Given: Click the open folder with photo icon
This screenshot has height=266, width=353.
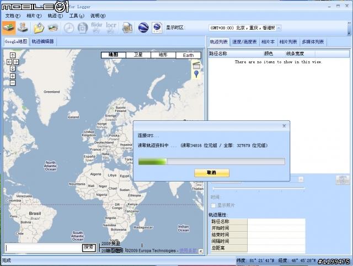Looking at the screenshot, I should (x=39, y=28).
